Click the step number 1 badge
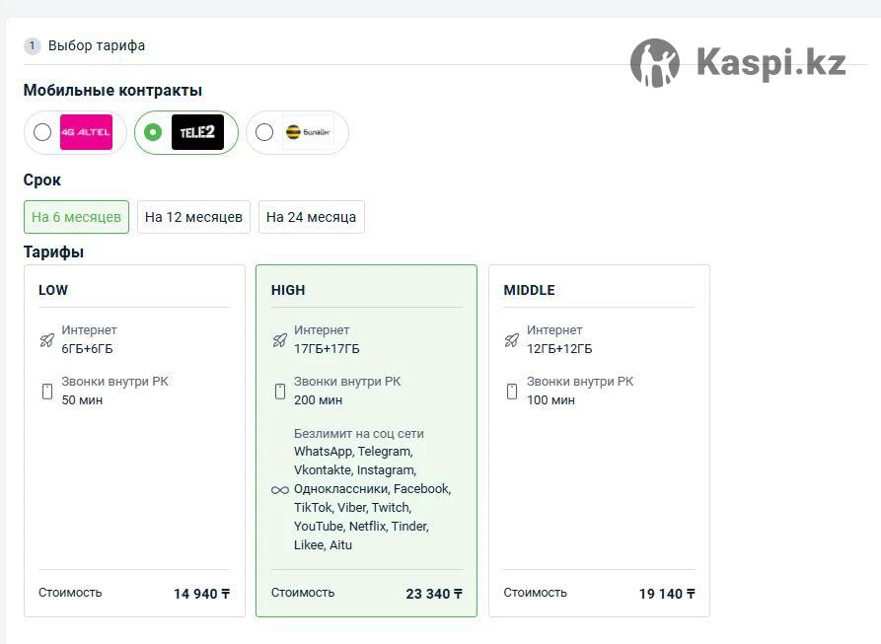Viewport: 881px width, 644px height. [x=32, y=45]
